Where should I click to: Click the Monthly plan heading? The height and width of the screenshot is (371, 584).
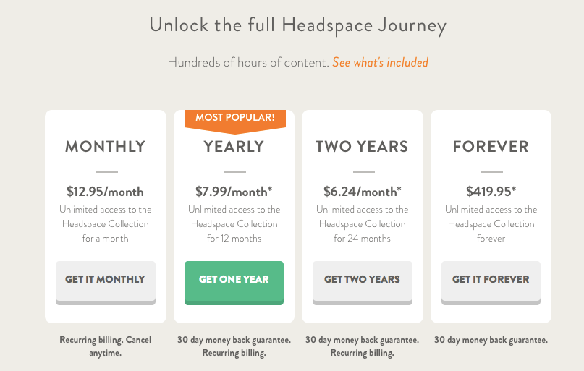click(105, 147)
